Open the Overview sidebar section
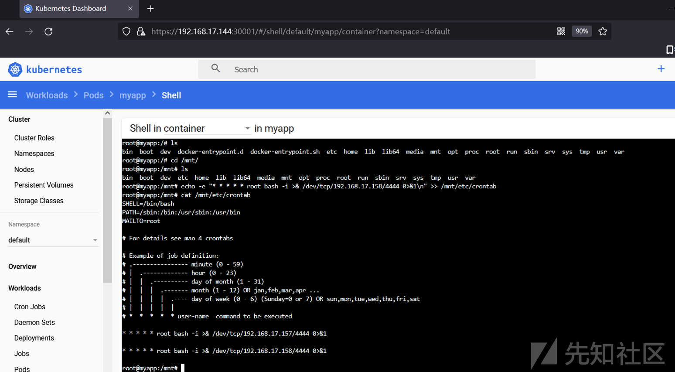 (22, 267)
